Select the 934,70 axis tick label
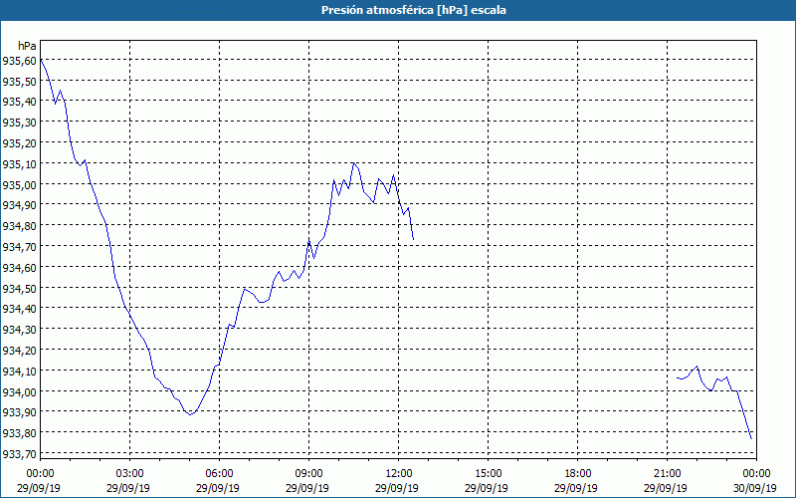The width and height of the screenshot is (796, 498). [x=19, y=246]
